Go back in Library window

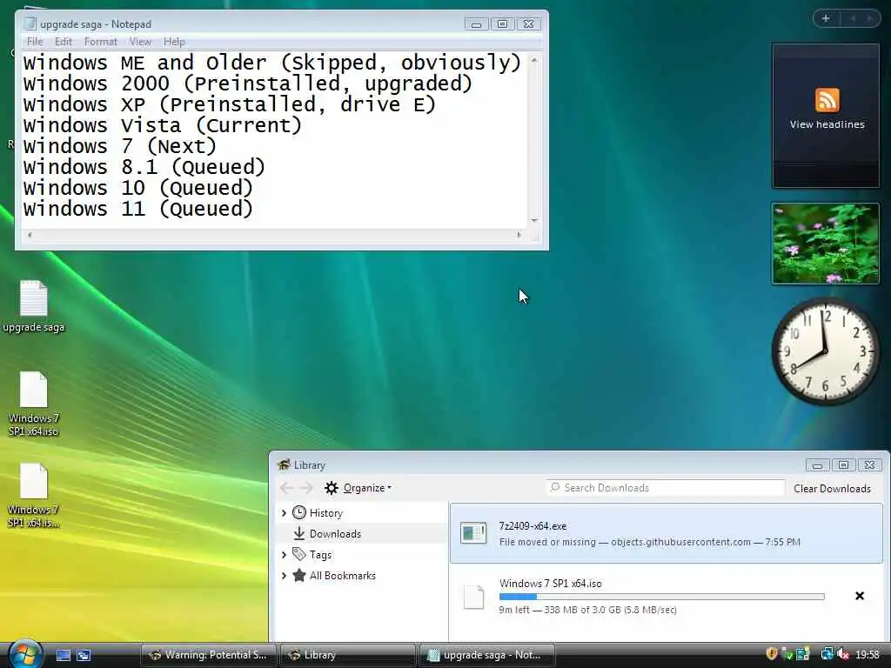(x=287, y=487)
